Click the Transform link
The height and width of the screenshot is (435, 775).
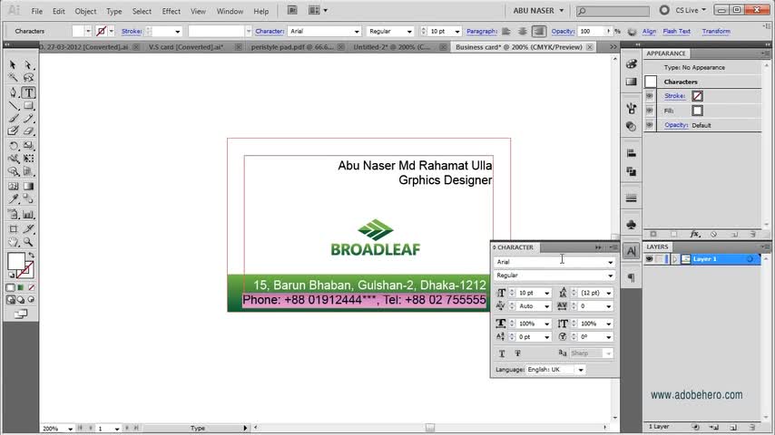pos(716,31)
